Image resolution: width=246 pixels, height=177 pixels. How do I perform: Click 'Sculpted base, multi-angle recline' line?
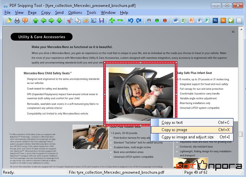132,147
